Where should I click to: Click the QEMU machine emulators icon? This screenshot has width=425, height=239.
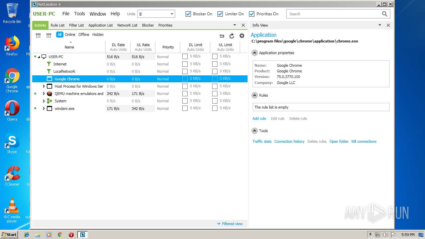[x=49, y=94]
